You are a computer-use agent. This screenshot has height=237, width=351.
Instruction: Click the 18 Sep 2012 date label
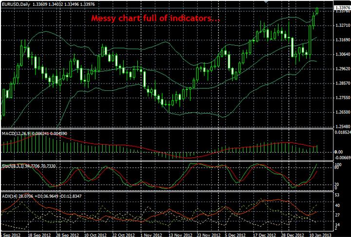(x=39, y=235)
